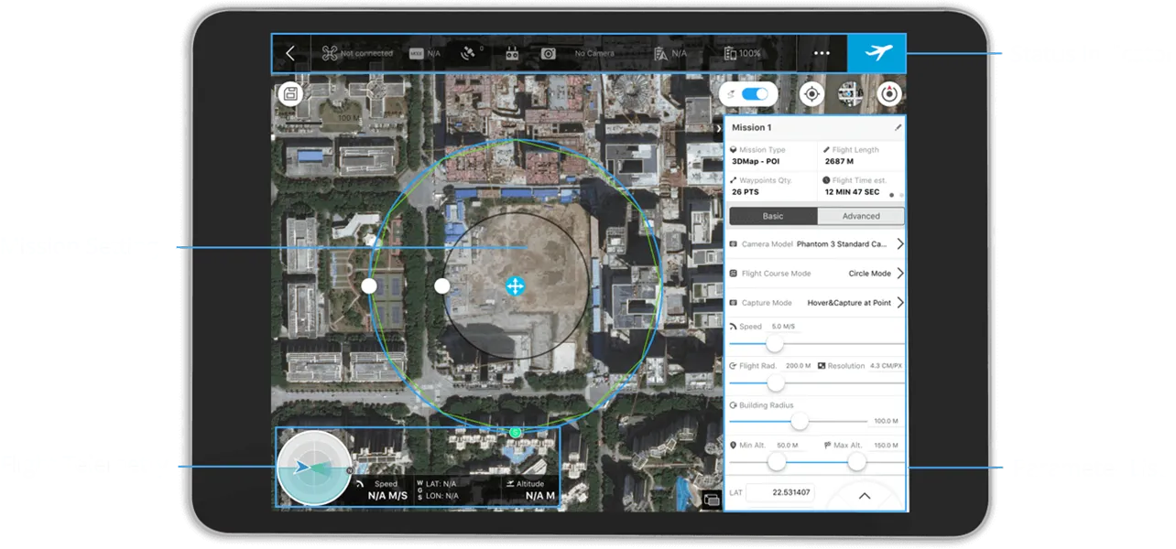Click the camera status icon
Screen dimensions: 1176x549
(x=548, y=54)
